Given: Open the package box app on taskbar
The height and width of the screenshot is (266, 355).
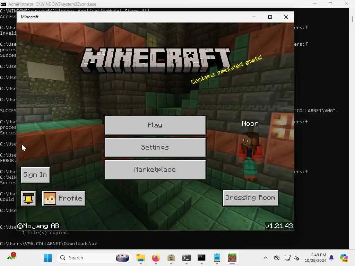Looking at the screenshot, I should tap(171, 258).
